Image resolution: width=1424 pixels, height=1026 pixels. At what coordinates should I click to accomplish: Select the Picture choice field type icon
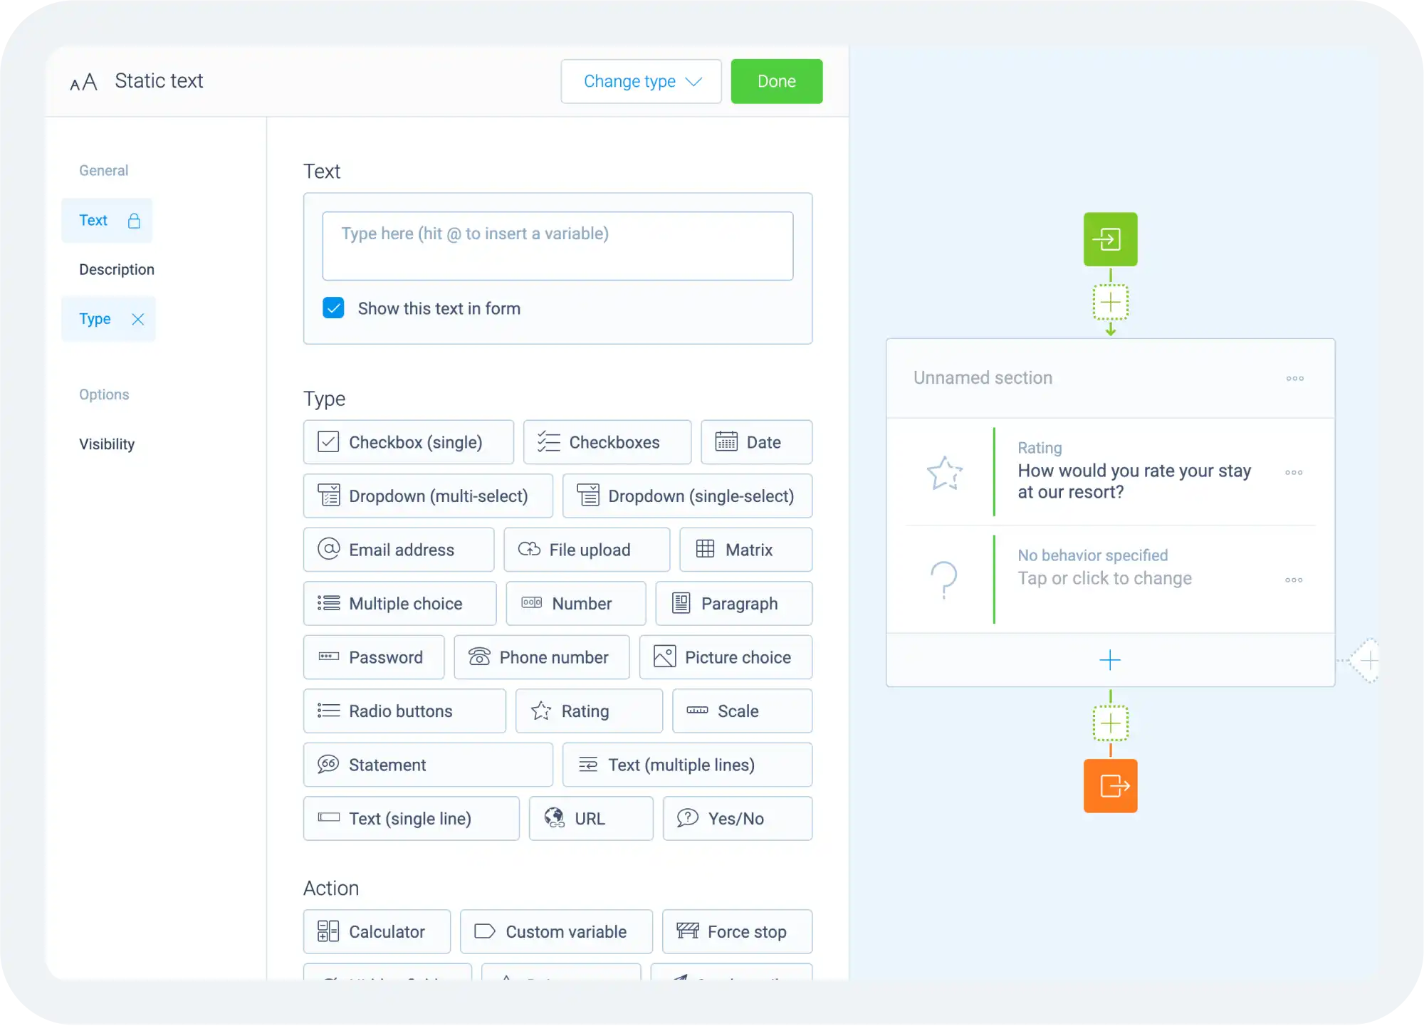click(664, 656)
